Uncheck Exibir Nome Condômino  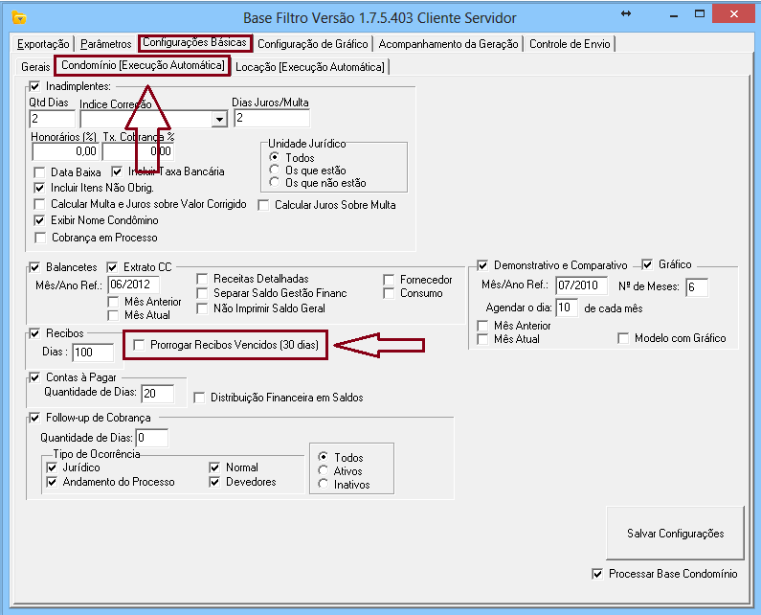(x=40, y=220)
